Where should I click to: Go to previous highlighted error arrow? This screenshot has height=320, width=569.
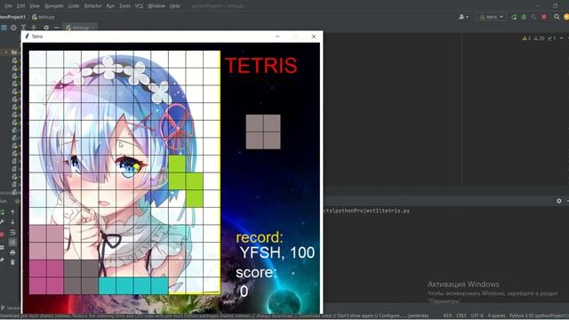pyautogui.click(x=561, y=38)
